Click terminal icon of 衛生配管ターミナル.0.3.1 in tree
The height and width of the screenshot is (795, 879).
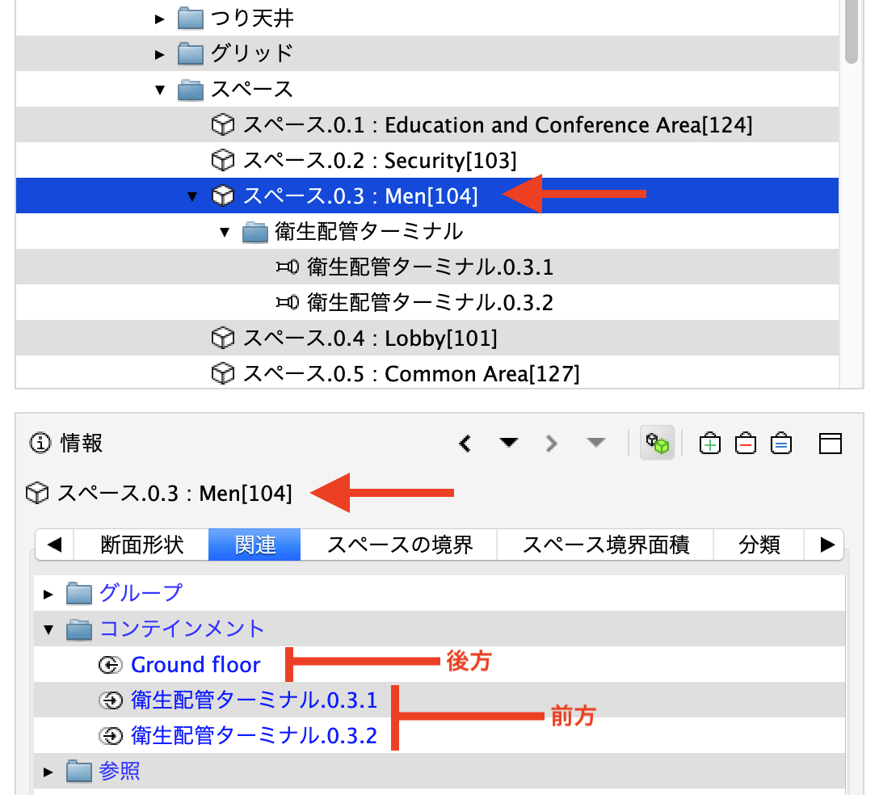point(288,267)
